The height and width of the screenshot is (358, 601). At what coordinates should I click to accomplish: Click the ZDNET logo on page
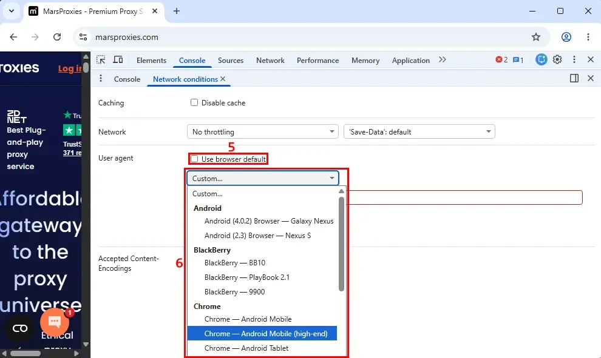click(x=16, y=117)
